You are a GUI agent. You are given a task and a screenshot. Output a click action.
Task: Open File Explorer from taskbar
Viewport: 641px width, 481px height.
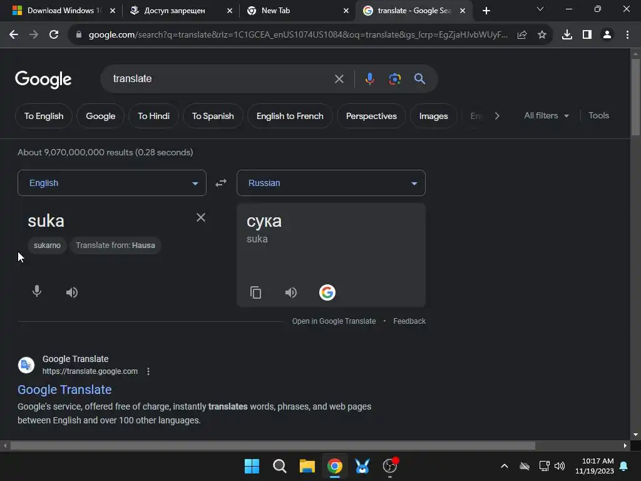click(307, 466)
